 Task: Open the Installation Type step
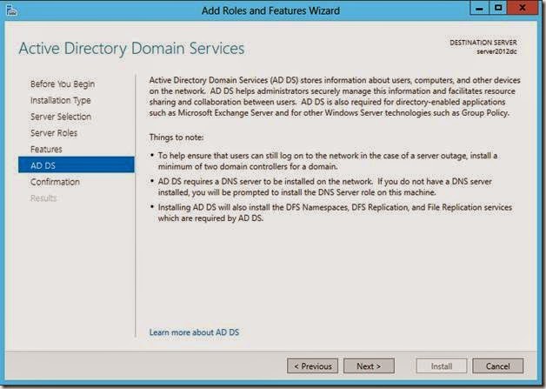coord(60,100)
